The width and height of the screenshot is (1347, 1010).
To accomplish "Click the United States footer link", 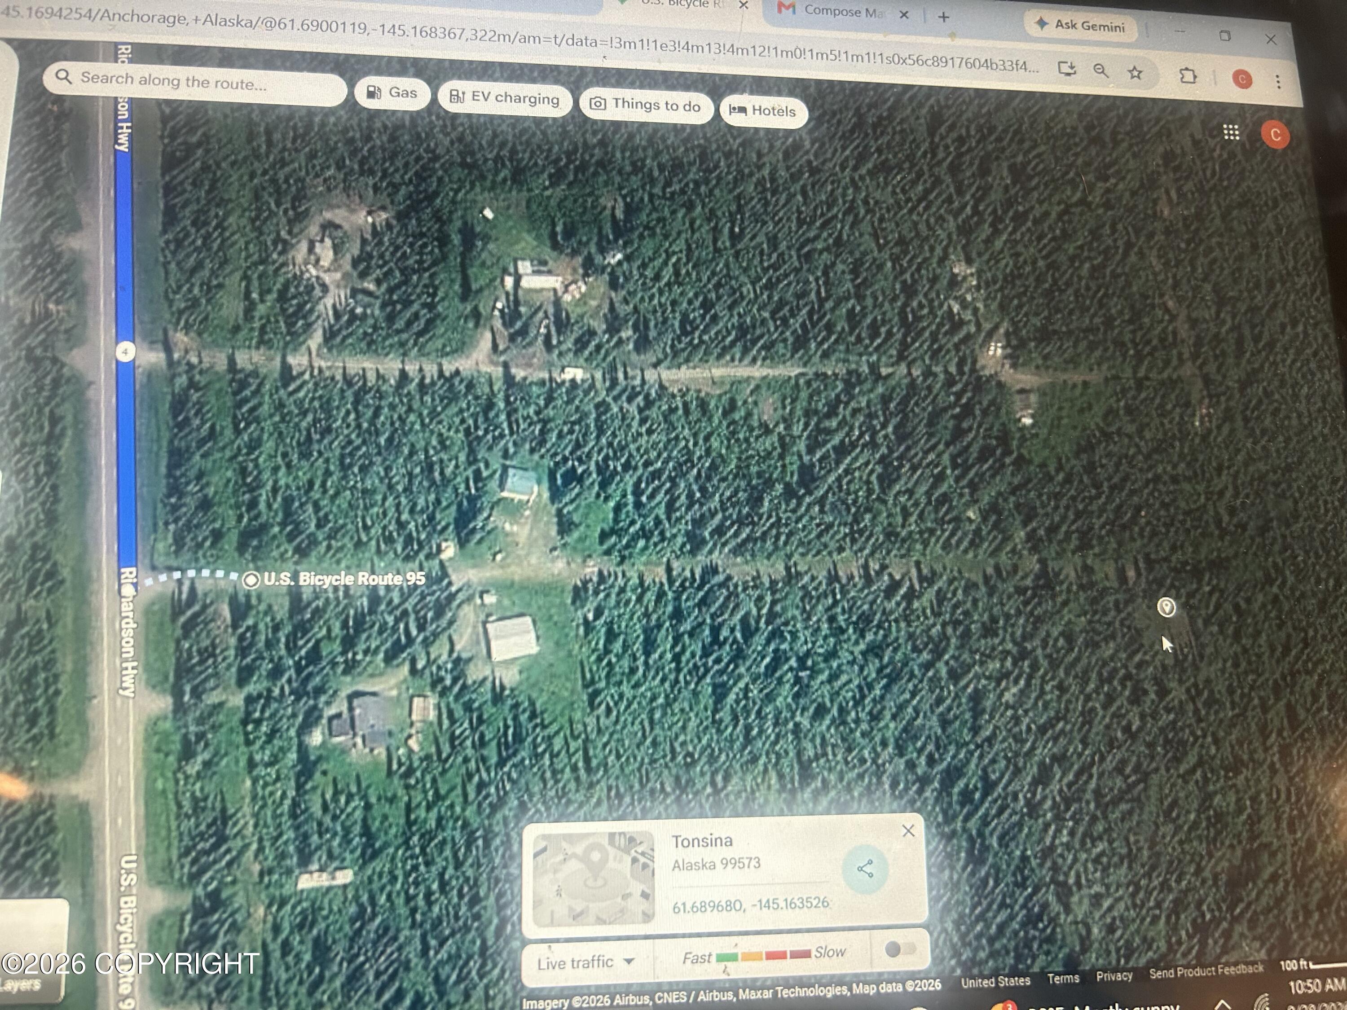I will click(995, 981).
